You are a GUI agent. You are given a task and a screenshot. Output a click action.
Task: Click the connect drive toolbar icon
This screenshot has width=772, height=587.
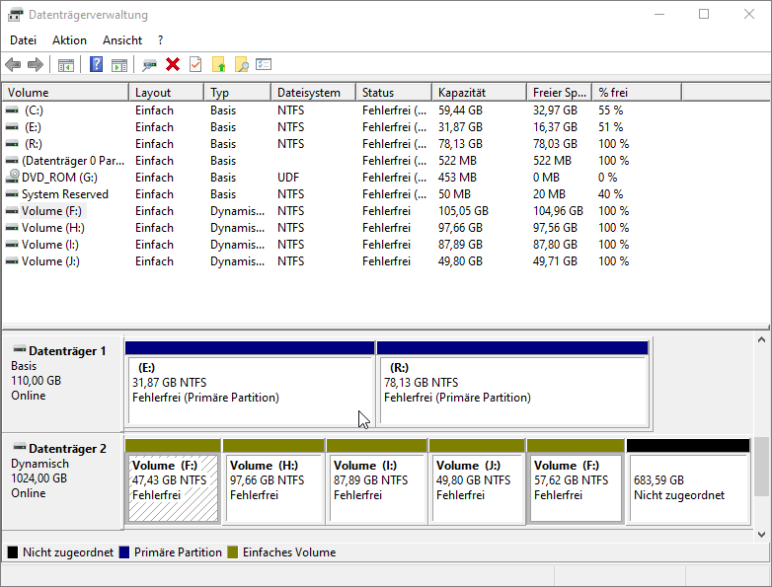pos(150,64)
